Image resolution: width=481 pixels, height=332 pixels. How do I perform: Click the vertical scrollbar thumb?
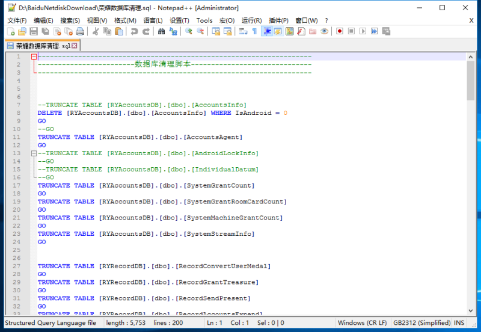point(471,81)
